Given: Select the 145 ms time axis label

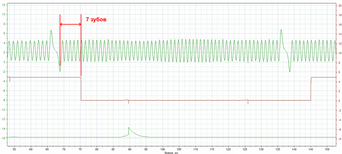Looking at the screenshot, I should click(x=311, y=150).
